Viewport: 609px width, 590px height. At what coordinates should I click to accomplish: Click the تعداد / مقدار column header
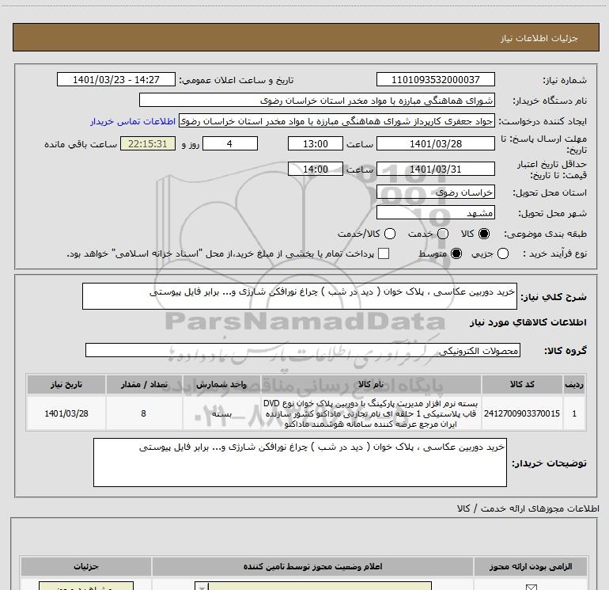(144, 384)
